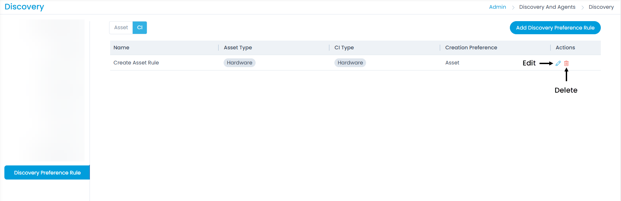Click Add Discovery Preference Rule button
621x201 pixels.
[x=555, y=28]
